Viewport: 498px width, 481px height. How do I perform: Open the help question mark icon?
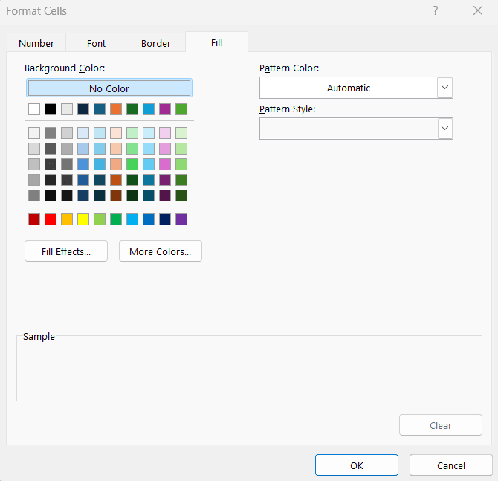(x=435, y=11)
